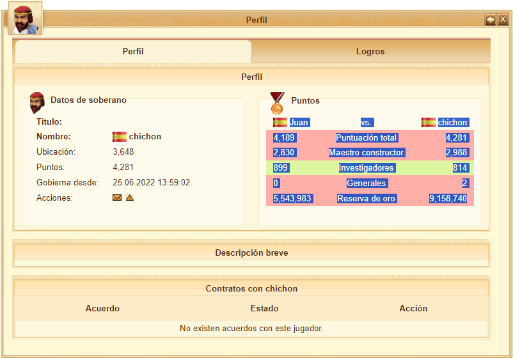Click the Spain flag next to Nombre chichon

tap(120, 137)
